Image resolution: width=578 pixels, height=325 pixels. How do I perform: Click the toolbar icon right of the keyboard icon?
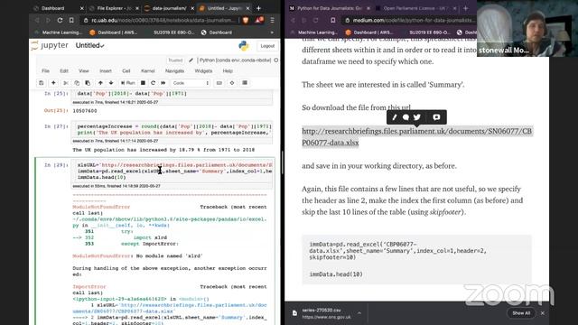pos(232,83)
